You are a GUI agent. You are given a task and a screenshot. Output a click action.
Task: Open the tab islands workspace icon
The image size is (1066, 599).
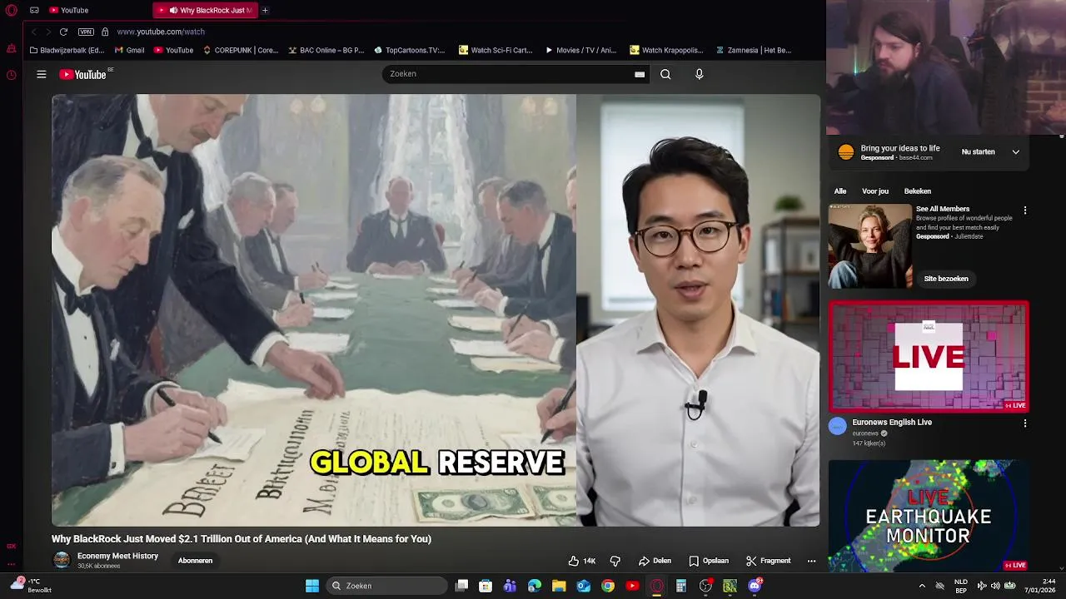click(x=34, y=10)
